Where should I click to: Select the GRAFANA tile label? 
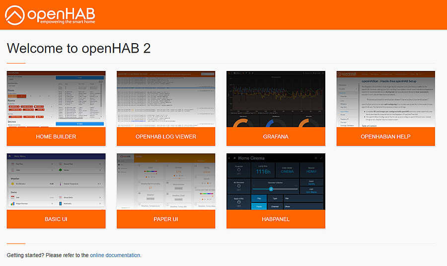[x=276, y=136]
